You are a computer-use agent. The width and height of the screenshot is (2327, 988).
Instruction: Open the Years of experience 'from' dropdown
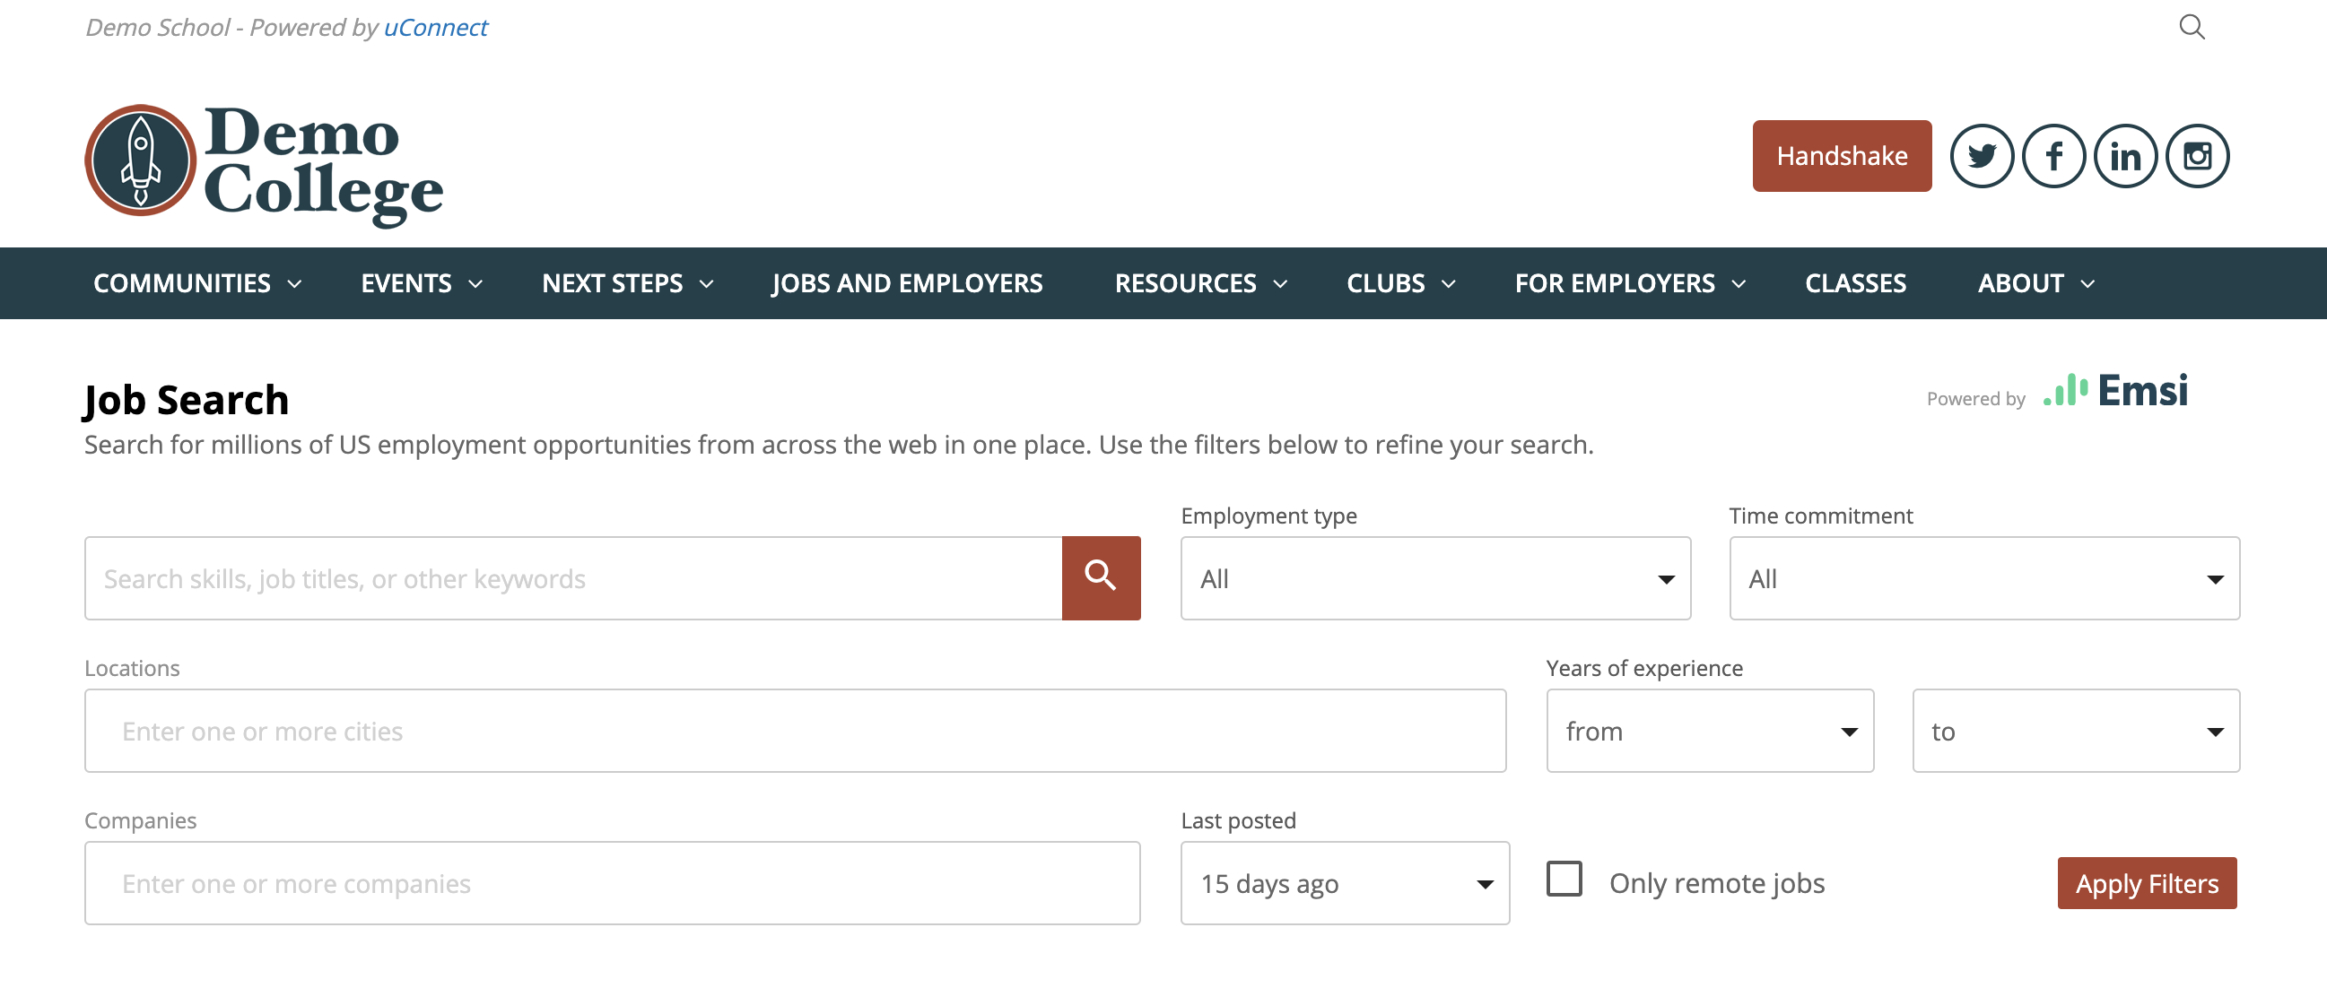coord(1709,731)
